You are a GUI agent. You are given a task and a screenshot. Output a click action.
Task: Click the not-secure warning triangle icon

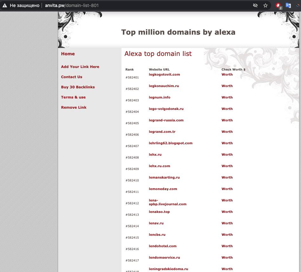5,5
